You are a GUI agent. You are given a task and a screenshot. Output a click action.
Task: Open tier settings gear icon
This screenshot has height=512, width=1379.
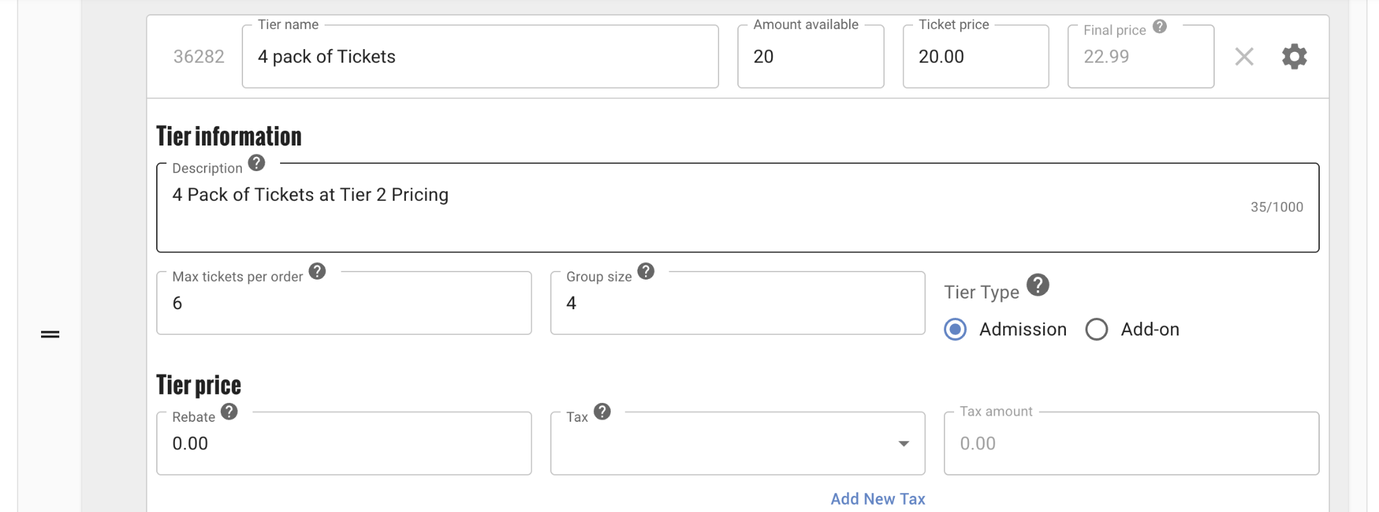pyautogui.click(x=1293, y=57)
